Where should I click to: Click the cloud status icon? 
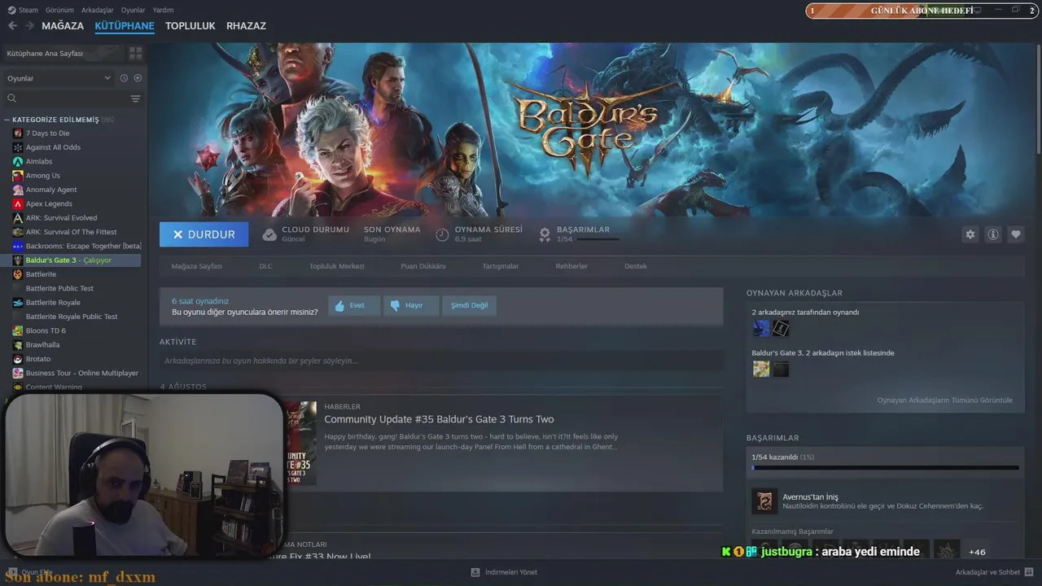269,234
